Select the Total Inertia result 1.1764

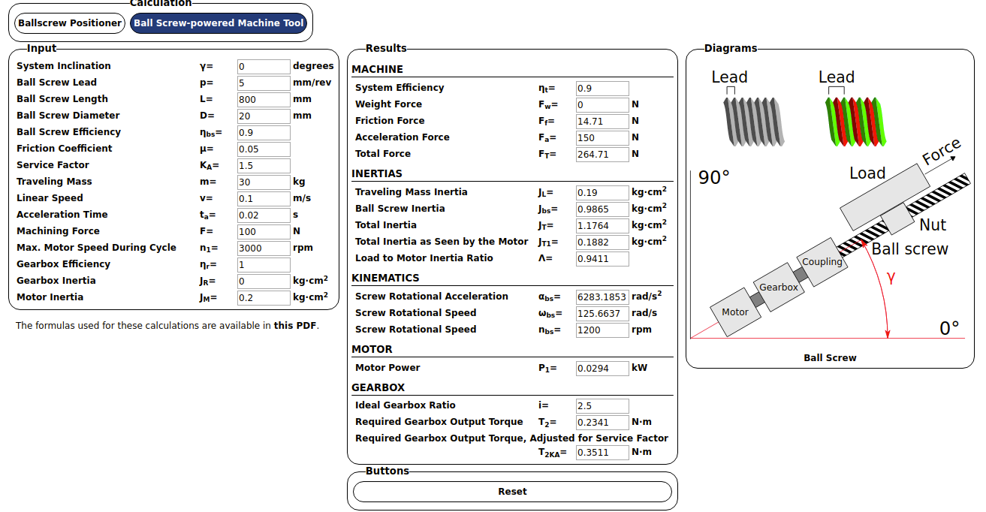[x=602, y=226]
